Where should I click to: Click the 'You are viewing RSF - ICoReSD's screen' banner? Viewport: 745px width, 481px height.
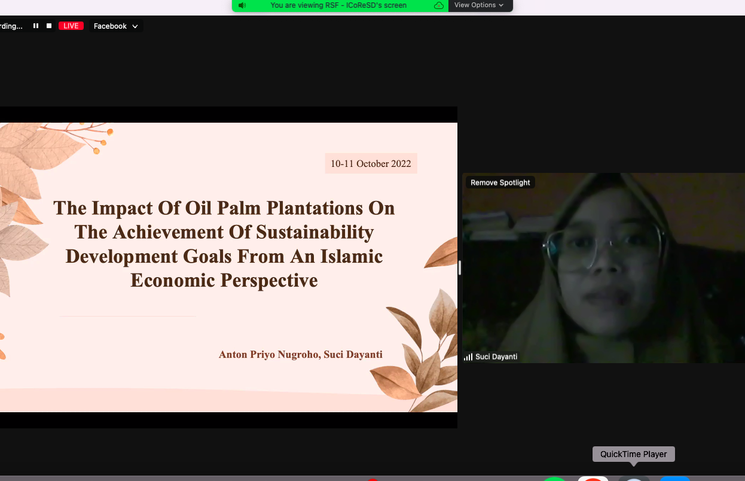(338, 5)
